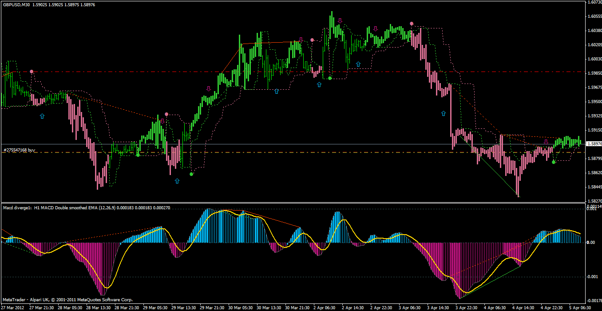The image size is (602, 311).
Task: Click red down arrow above 30 Mar 21:30 candles
Action: pos(301,40)
